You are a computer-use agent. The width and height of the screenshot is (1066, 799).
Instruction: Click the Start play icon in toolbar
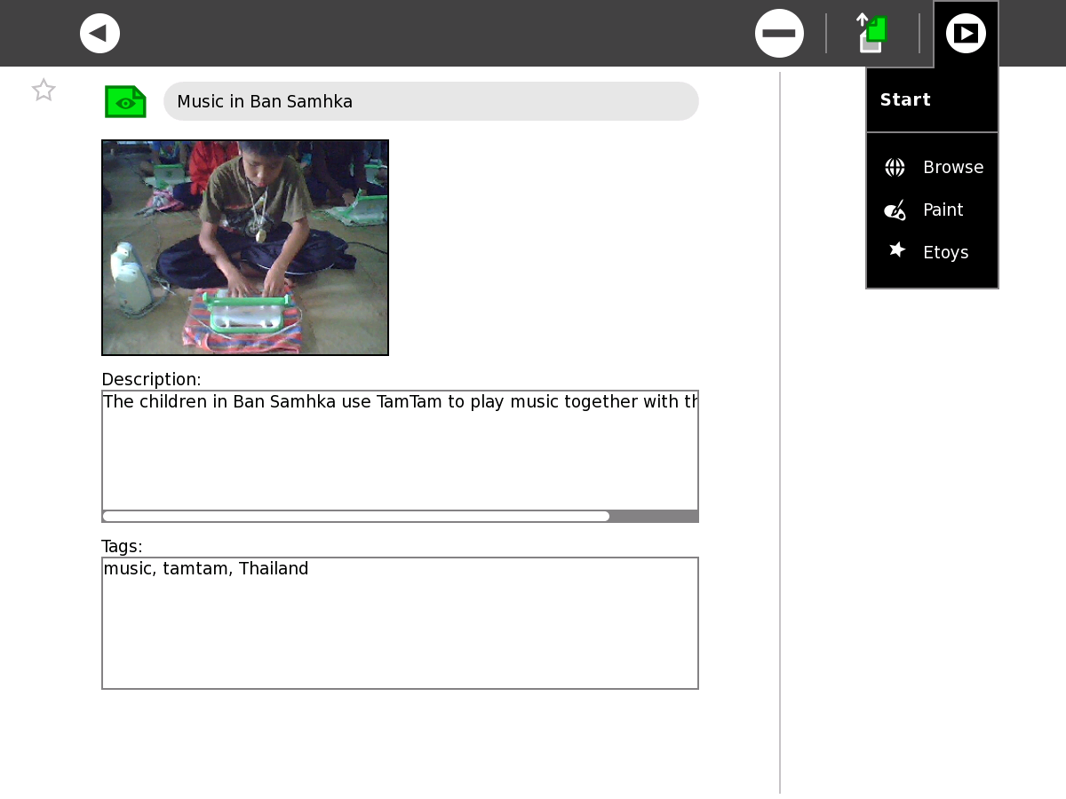966,34
